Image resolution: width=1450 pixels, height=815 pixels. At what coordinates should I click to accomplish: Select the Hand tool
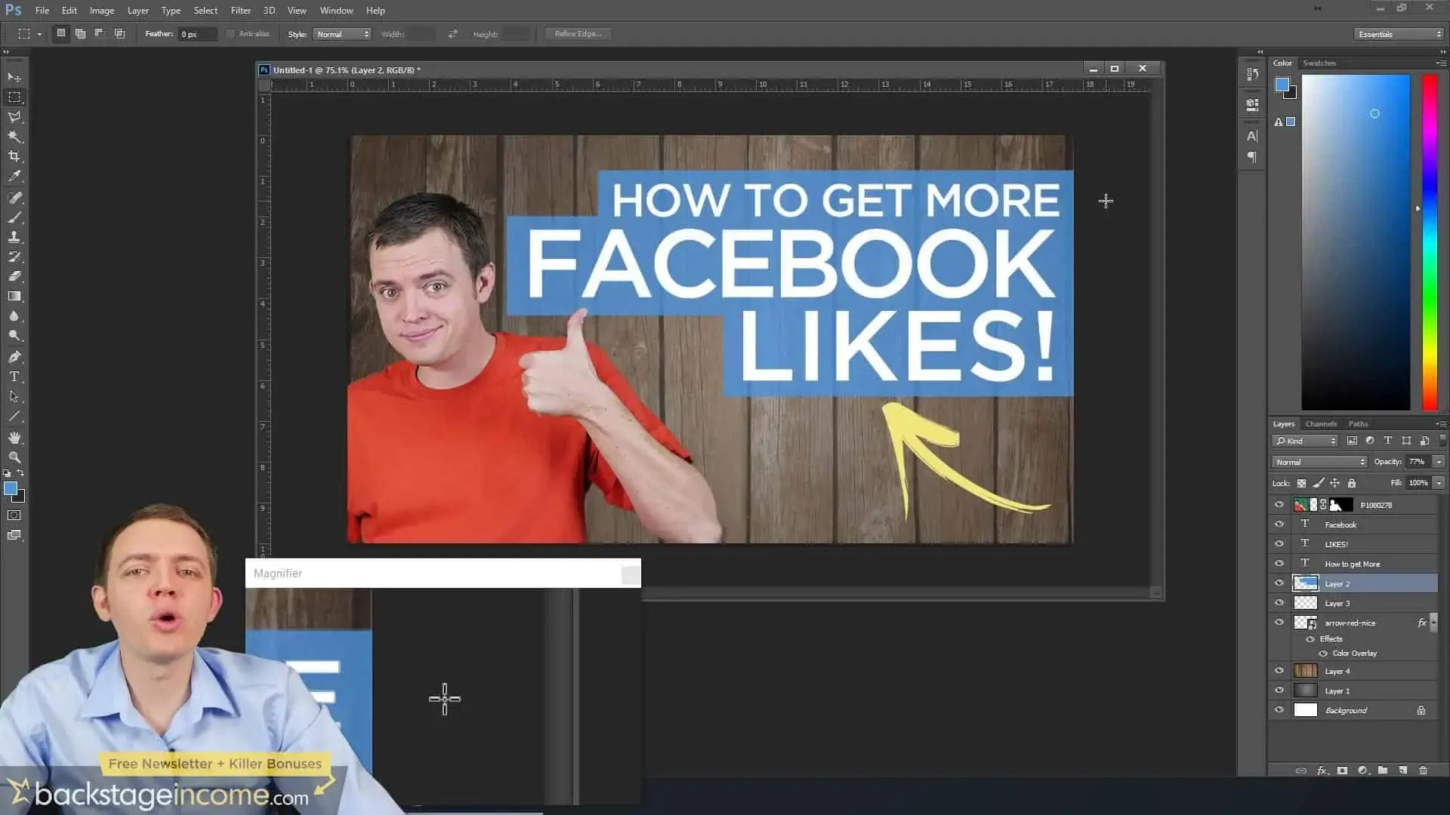click(14, 437)
